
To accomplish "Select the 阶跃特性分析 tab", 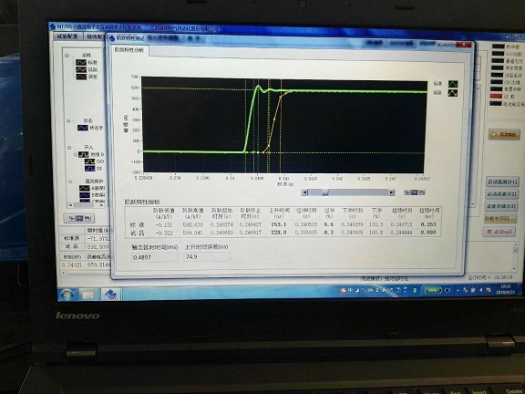I will [129, 50].
